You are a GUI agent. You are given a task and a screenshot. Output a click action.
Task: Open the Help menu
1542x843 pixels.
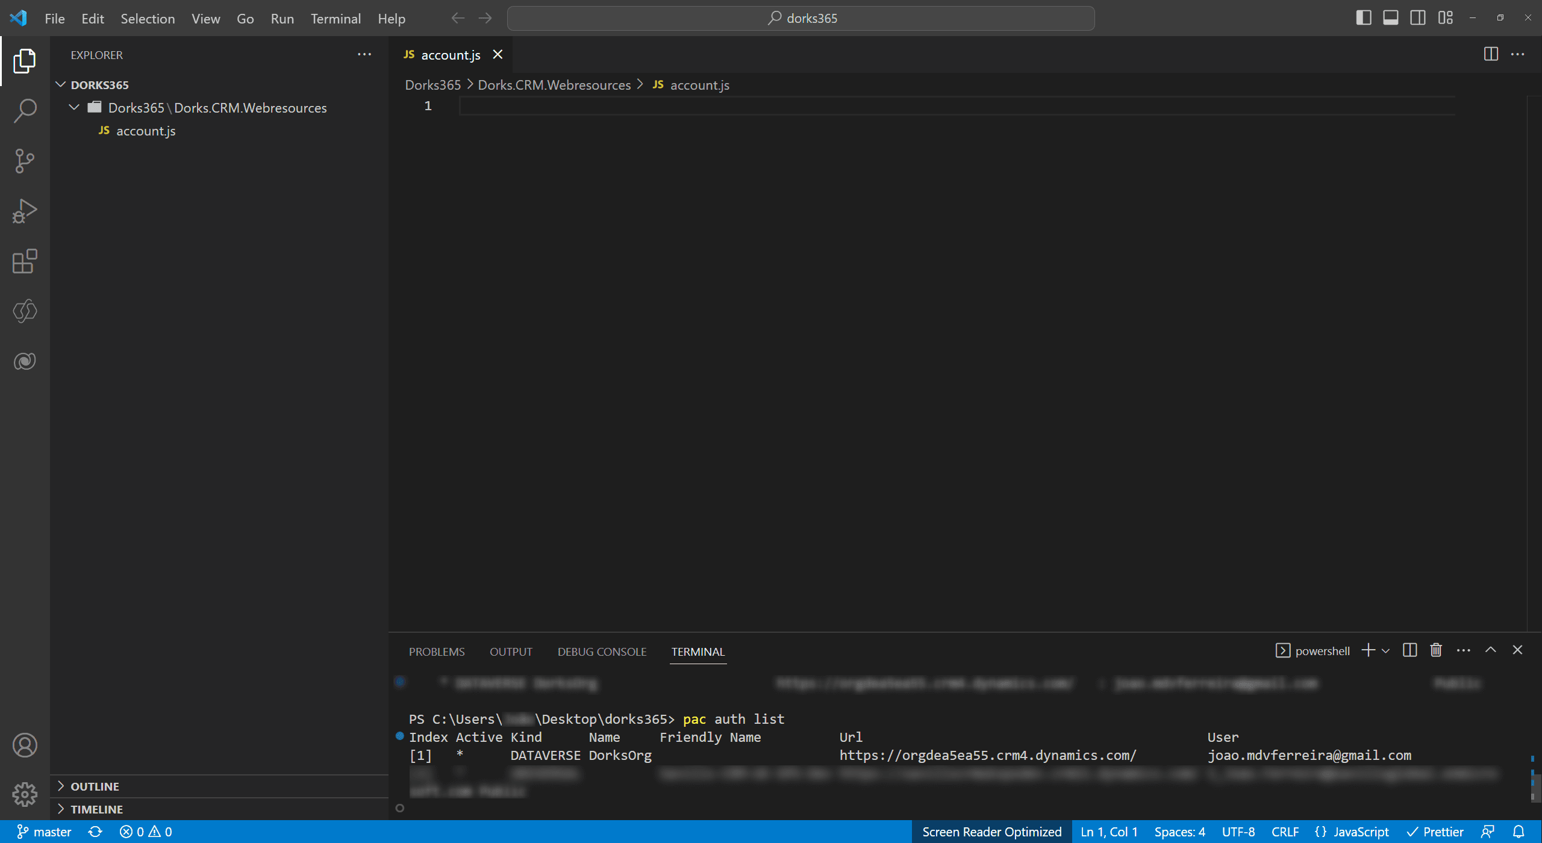392,19
